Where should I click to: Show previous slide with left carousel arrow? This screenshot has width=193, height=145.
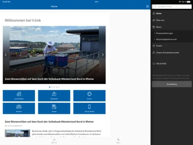pyautogui.click(x=6, y=55)
